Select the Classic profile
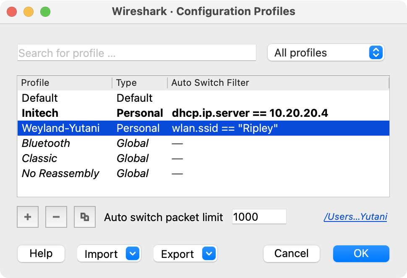407x278 pixels. pyautogui.click(x=63, y=158)
